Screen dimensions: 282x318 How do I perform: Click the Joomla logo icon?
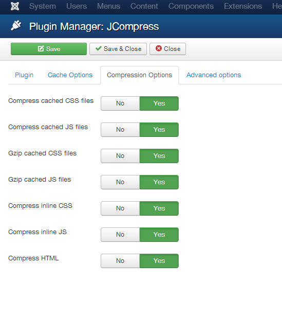click(15, 6)
